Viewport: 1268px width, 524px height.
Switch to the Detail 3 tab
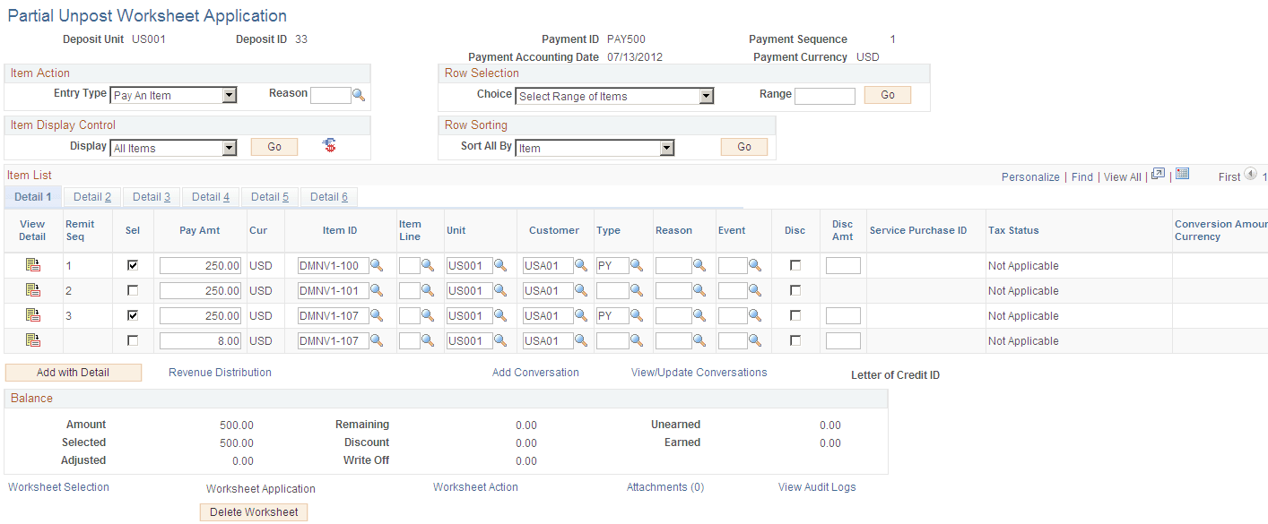pyautogui.click(x=151, y=196)
